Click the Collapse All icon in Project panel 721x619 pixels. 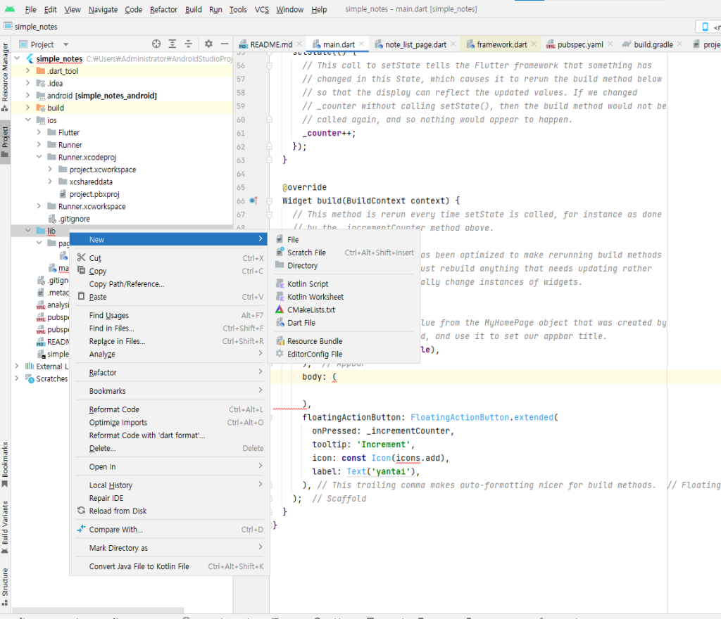pyautogui.click(x=189, y=44)
